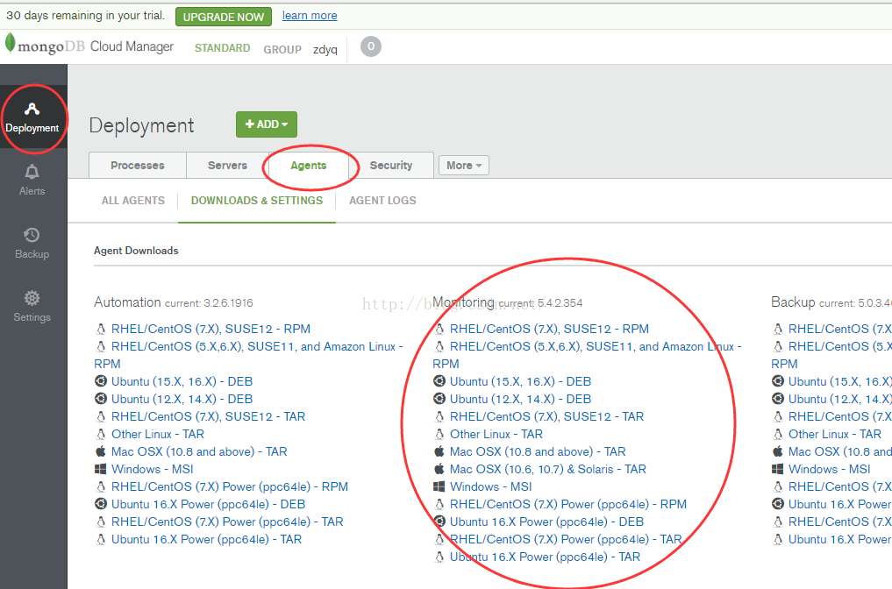Download Backup Other Linux - TAR
The width and height of the screenshot is (892, 589).
pyautogui.click(x=834, y=435)
